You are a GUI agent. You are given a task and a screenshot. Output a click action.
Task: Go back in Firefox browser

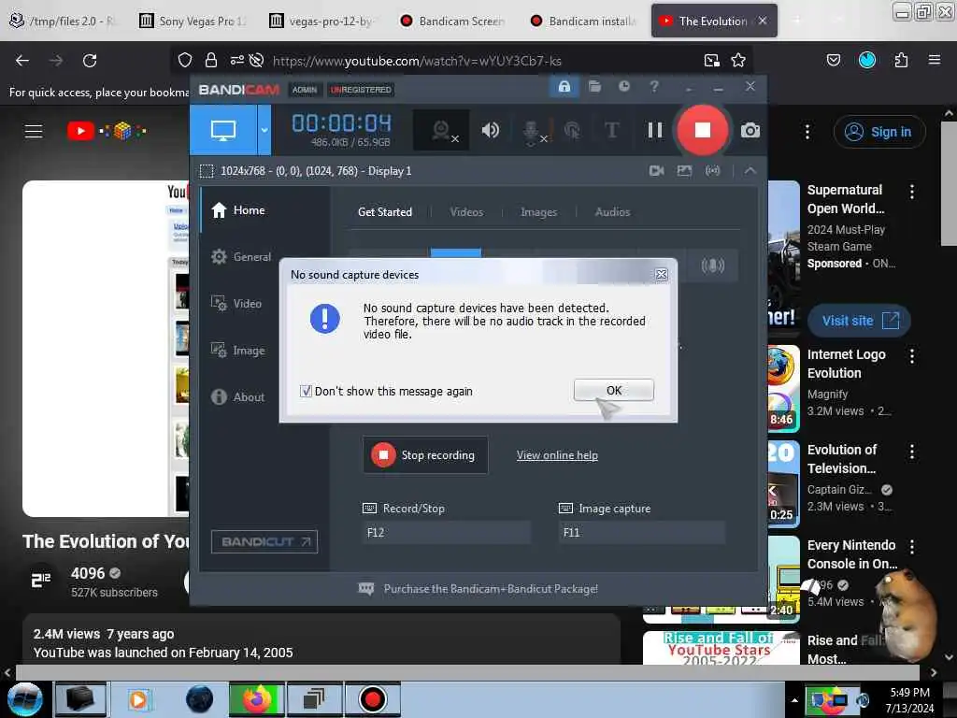pyautogui.click(x=22, y=61)
